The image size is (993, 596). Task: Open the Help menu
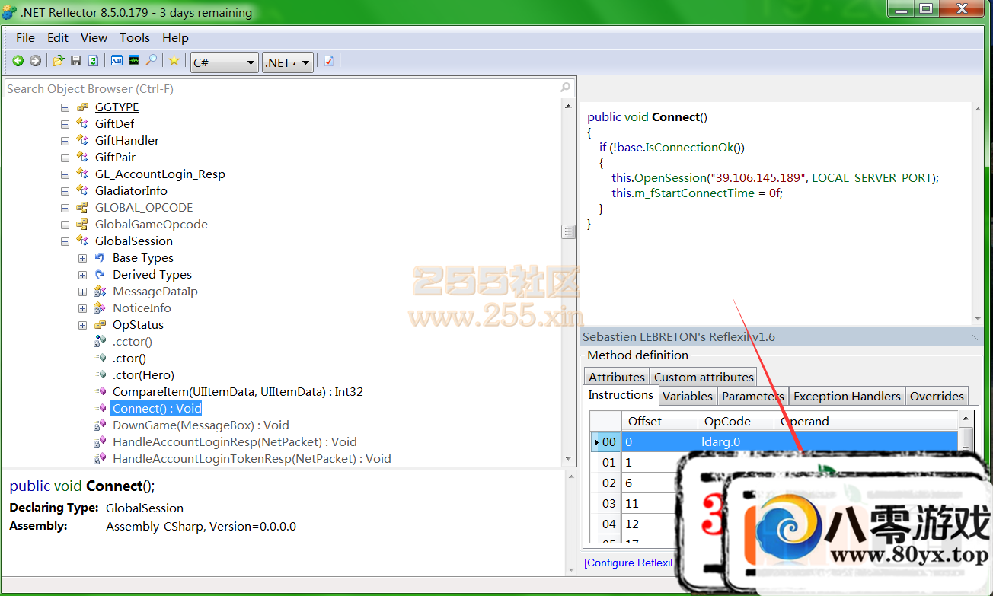175,37
